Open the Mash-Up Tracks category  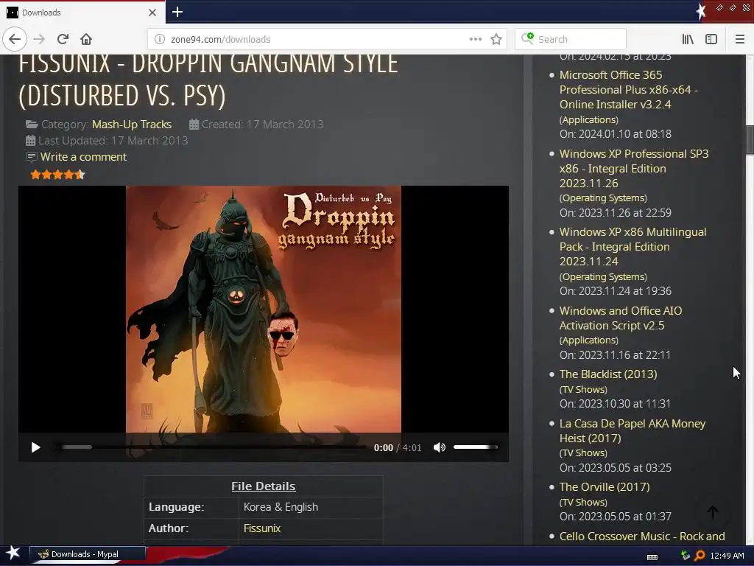point(132,124)
